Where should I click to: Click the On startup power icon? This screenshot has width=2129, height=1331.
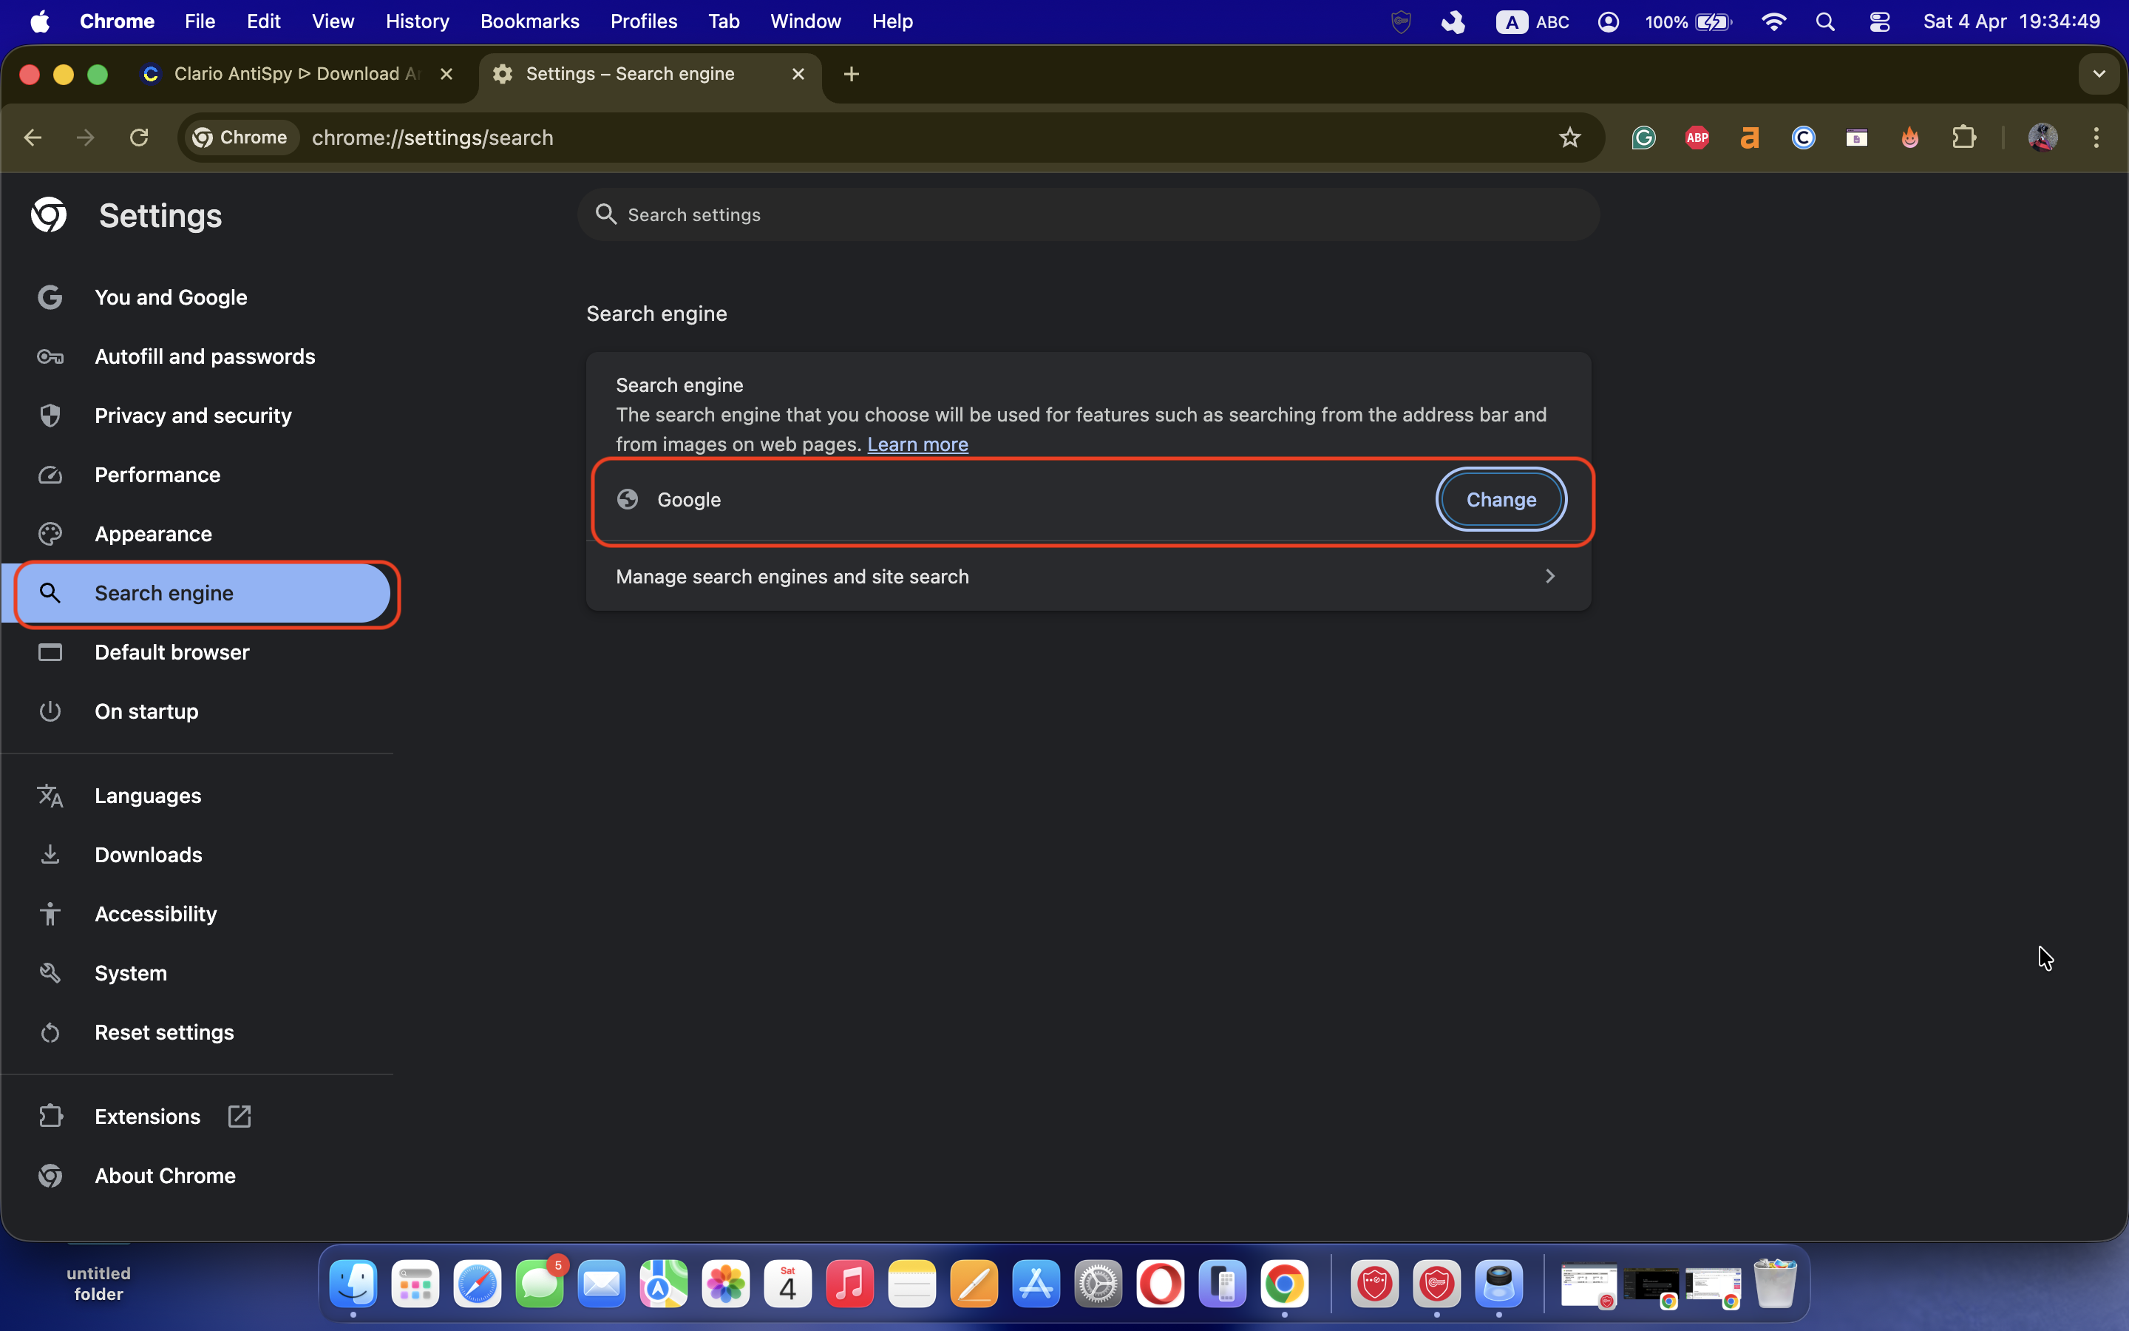50,711
